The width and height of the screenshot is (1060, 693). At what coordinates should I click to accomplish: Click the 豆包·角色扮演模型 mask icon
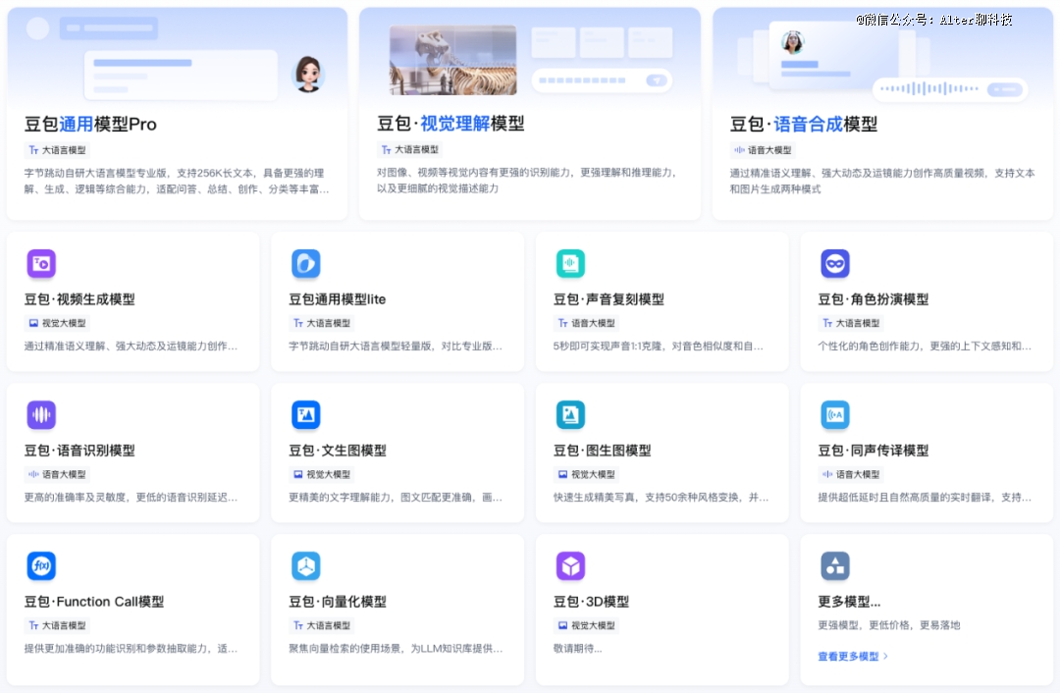click(x=835, y=264)
